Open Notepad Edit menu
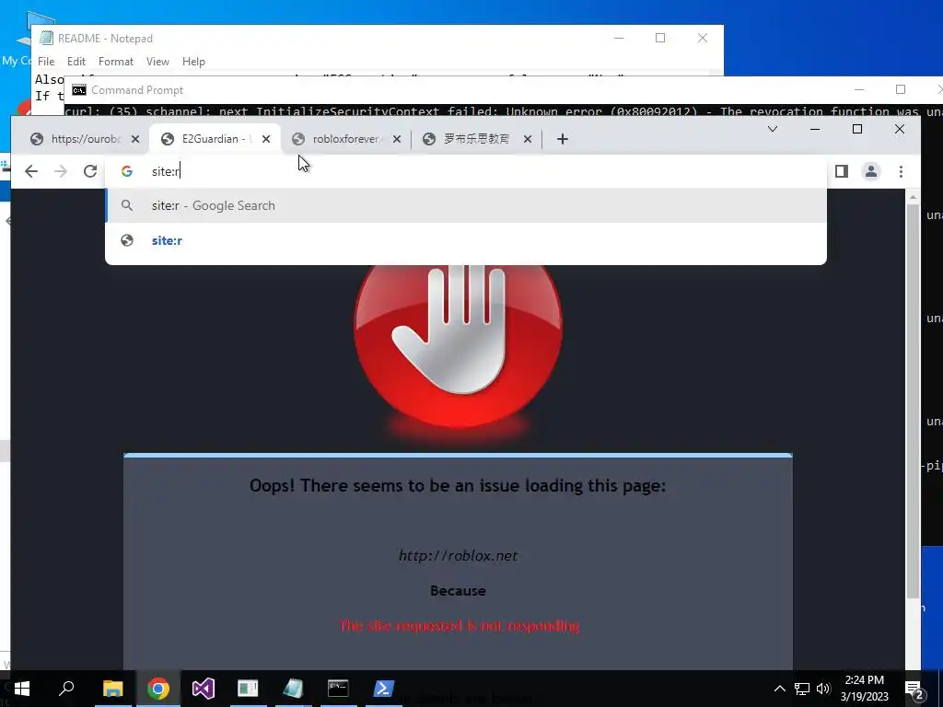The width and height of the screenshot is (943, 707). pos(76,62)
